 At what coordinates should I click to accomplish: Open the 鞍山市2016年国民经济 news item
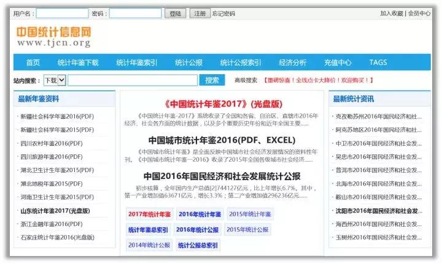pyautogui.click(x=378, y=197)
